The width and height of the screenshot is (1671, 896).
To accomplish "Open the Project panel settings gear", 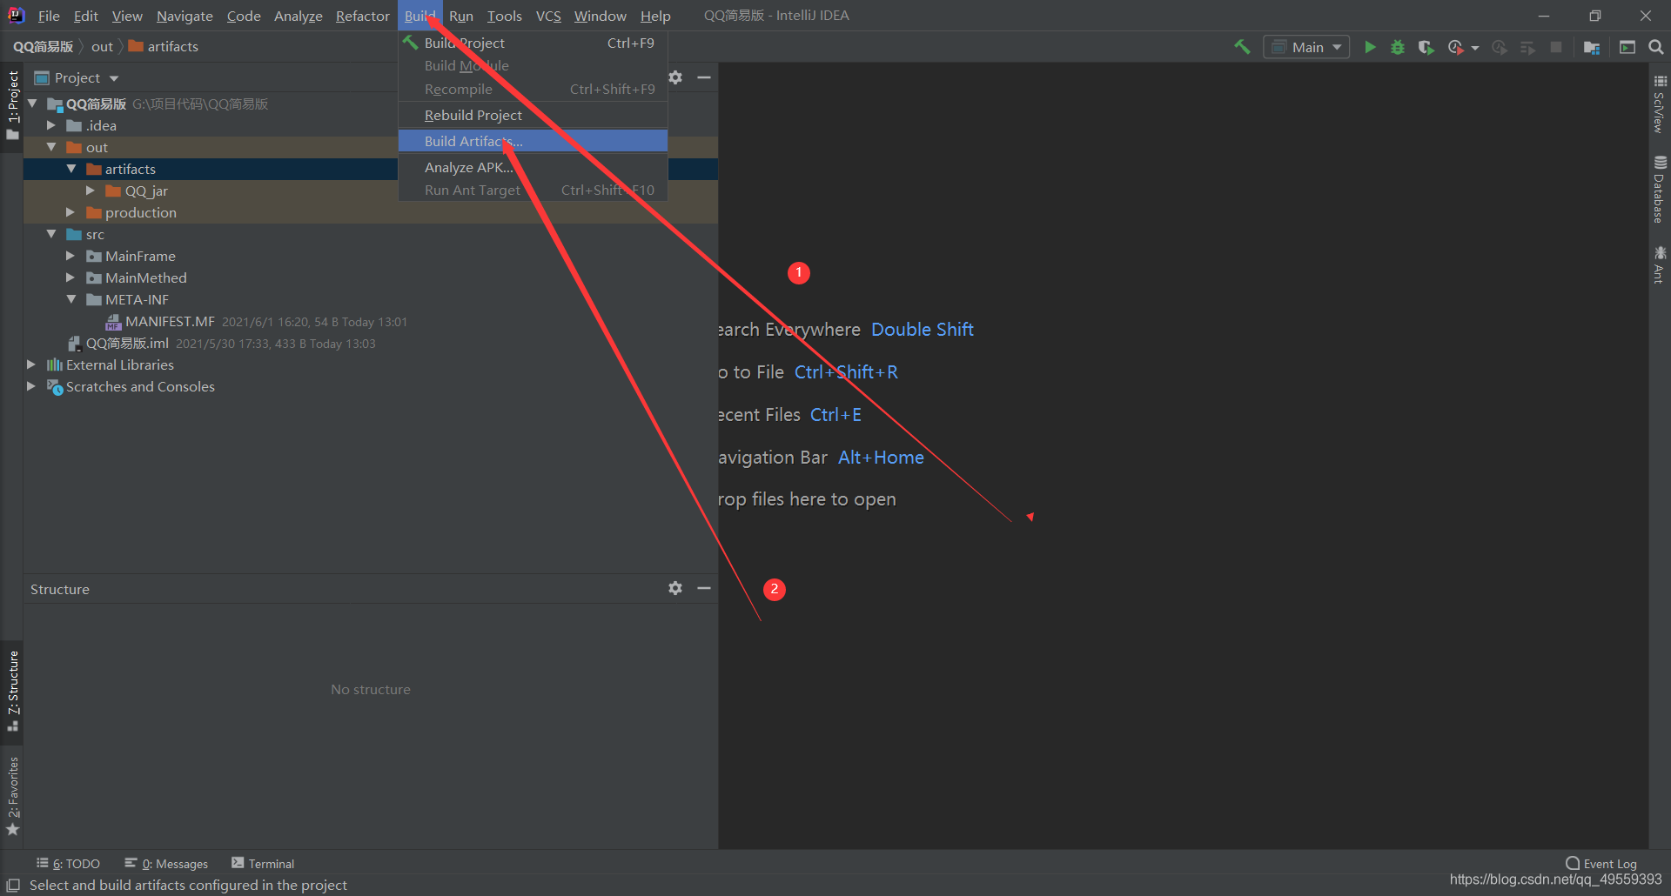I will pyautogui.click(x=675, y=77).
